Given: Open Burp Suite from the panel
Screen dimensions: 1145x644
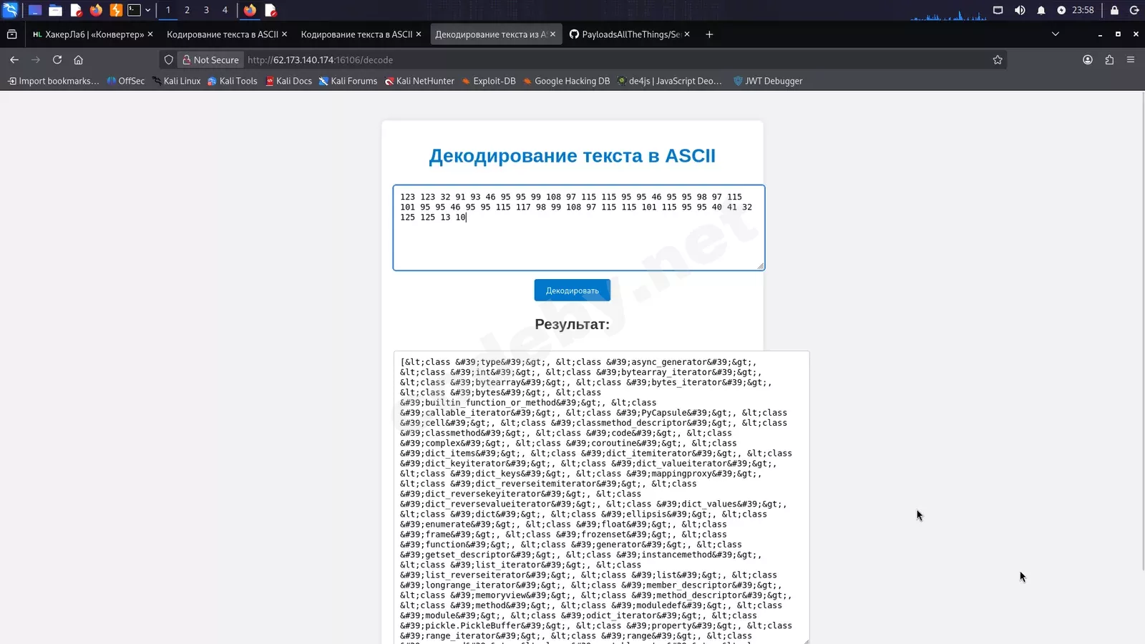Looking at the screenshot, I should point(116,10).
